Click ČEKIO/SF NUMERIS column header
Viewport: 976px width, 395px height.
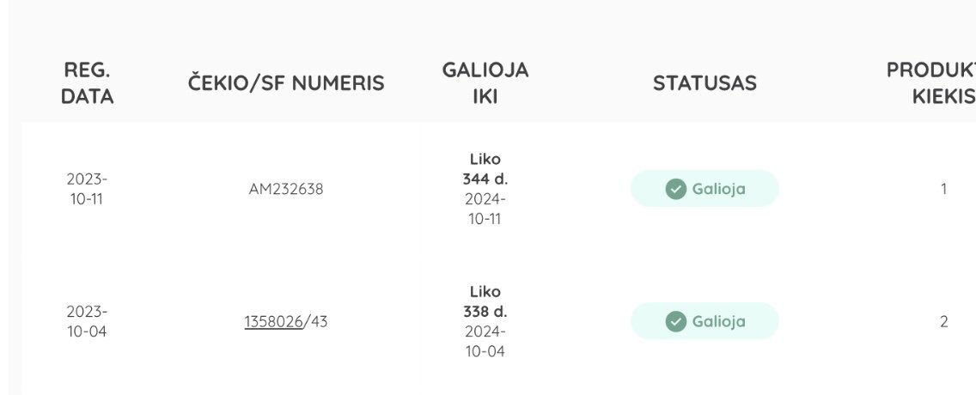coord(286,83)
